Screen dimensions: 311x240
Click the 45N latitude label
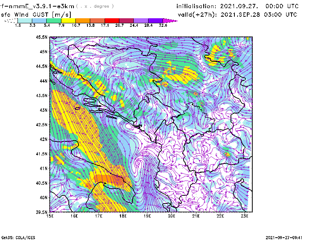[44, 52]
